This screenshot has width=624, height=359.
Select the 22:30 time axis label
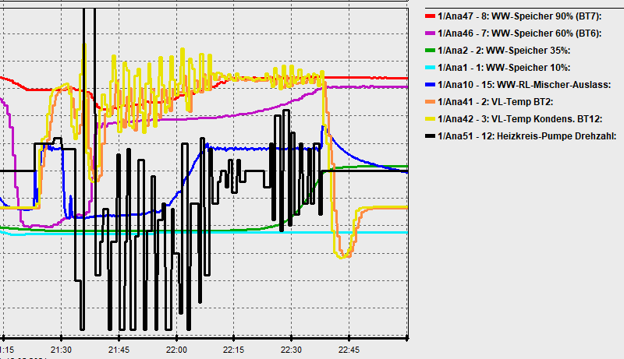(x=292, y=350)
